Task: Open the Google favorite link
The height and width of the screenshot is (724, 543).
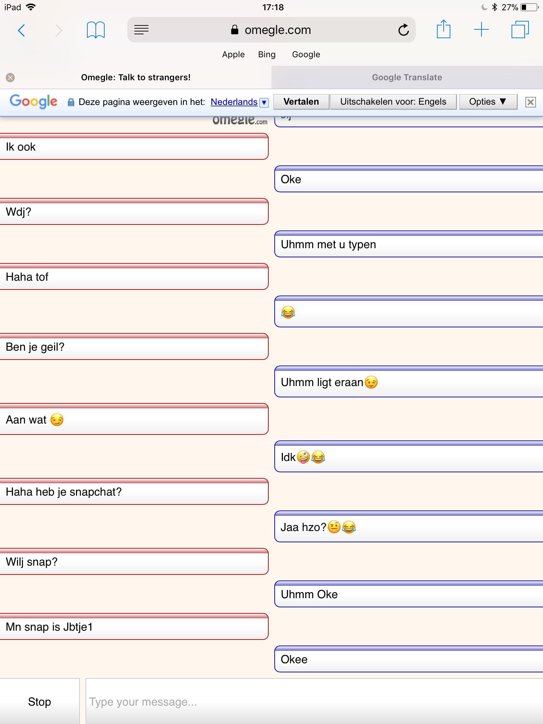Action: pos(306,54)
